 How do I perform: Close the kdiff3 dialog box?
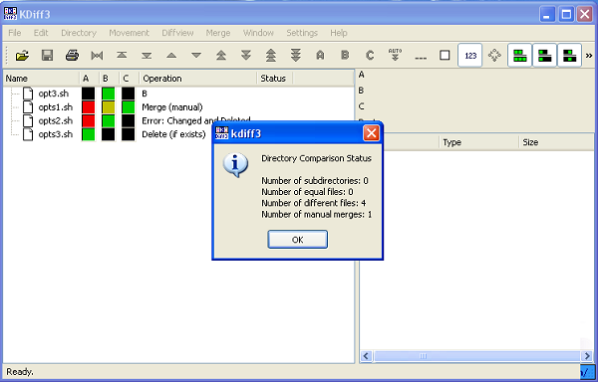click(x=371, y=133)
